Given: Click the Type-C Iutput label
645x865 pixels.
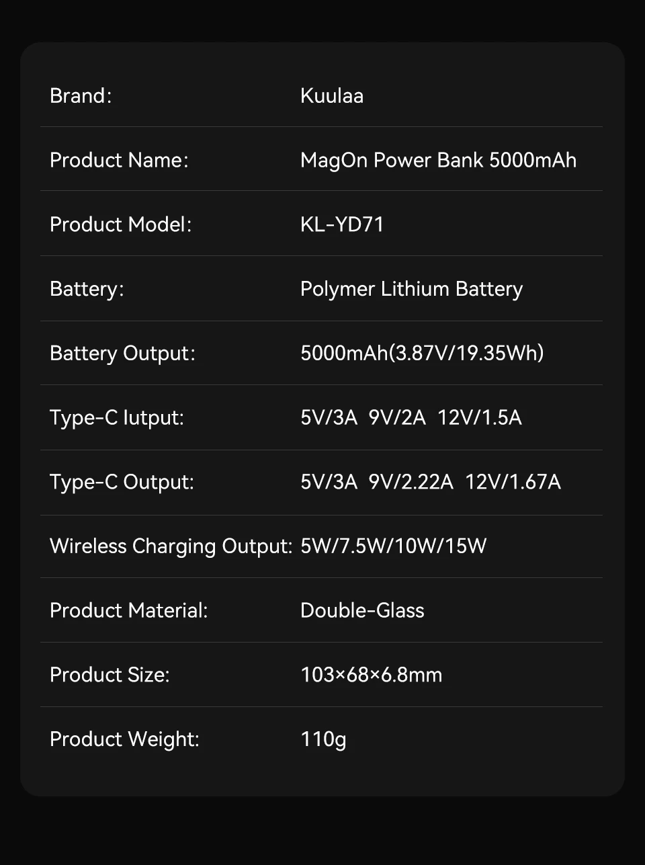Looking at the screenshot, I should [x=117, y=417].
